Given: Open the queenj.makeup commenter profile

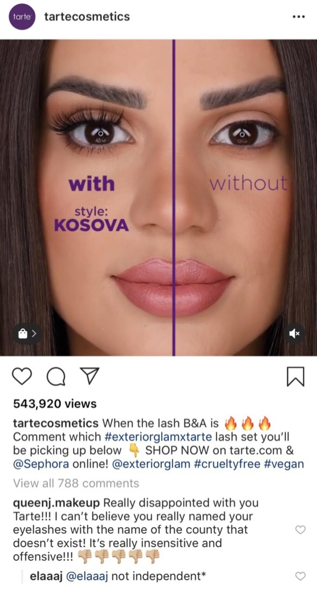Looking at the screenshot, I should click(56, 503).
